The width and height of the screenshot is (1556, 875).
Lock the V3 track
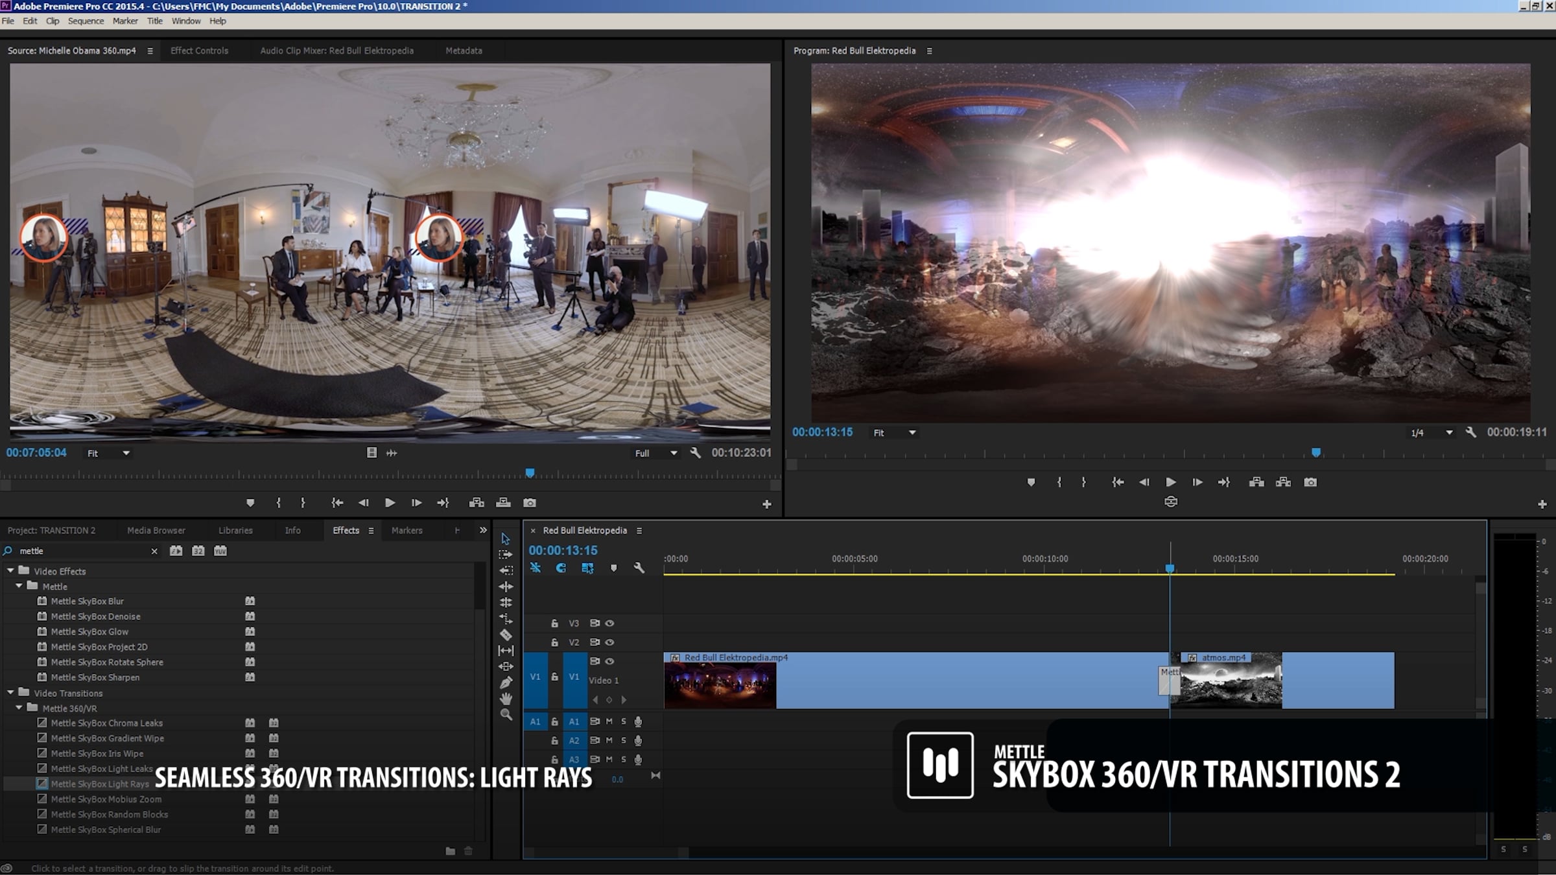pyautogui.click(x=554, y=624)
